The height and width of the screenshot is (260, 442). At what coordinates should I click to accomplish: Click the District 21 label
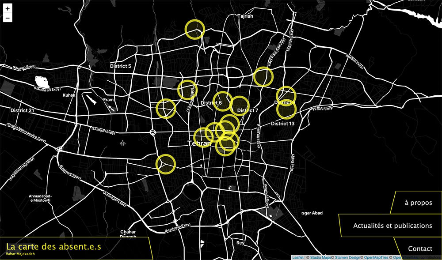tap(22, 110)
